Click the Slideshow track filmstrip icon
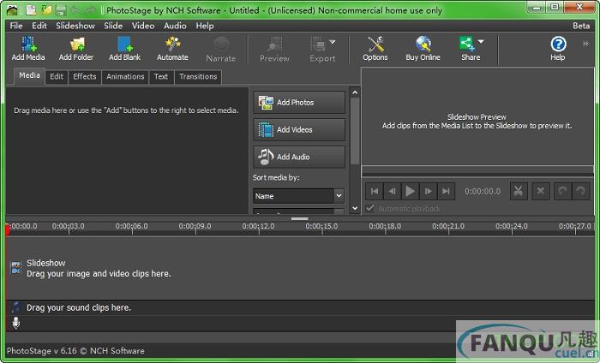The width and height of the screenshot is (600, 363). click(x=15, y=268)
